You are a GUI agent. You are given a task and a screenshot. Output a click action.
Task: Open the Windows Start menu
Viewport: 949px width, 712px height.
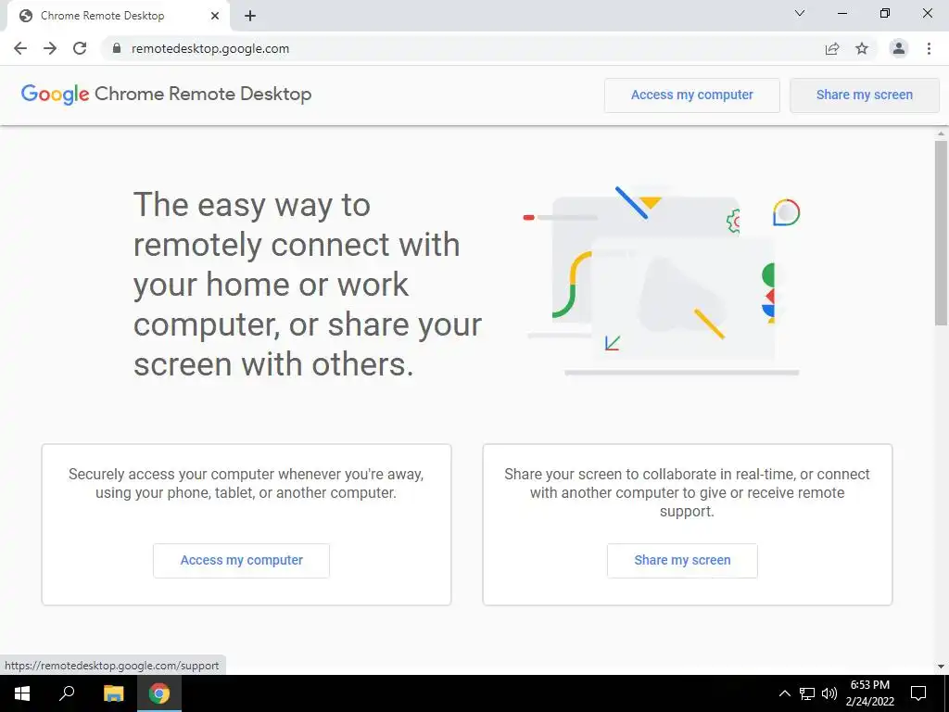tap(22, 693)
